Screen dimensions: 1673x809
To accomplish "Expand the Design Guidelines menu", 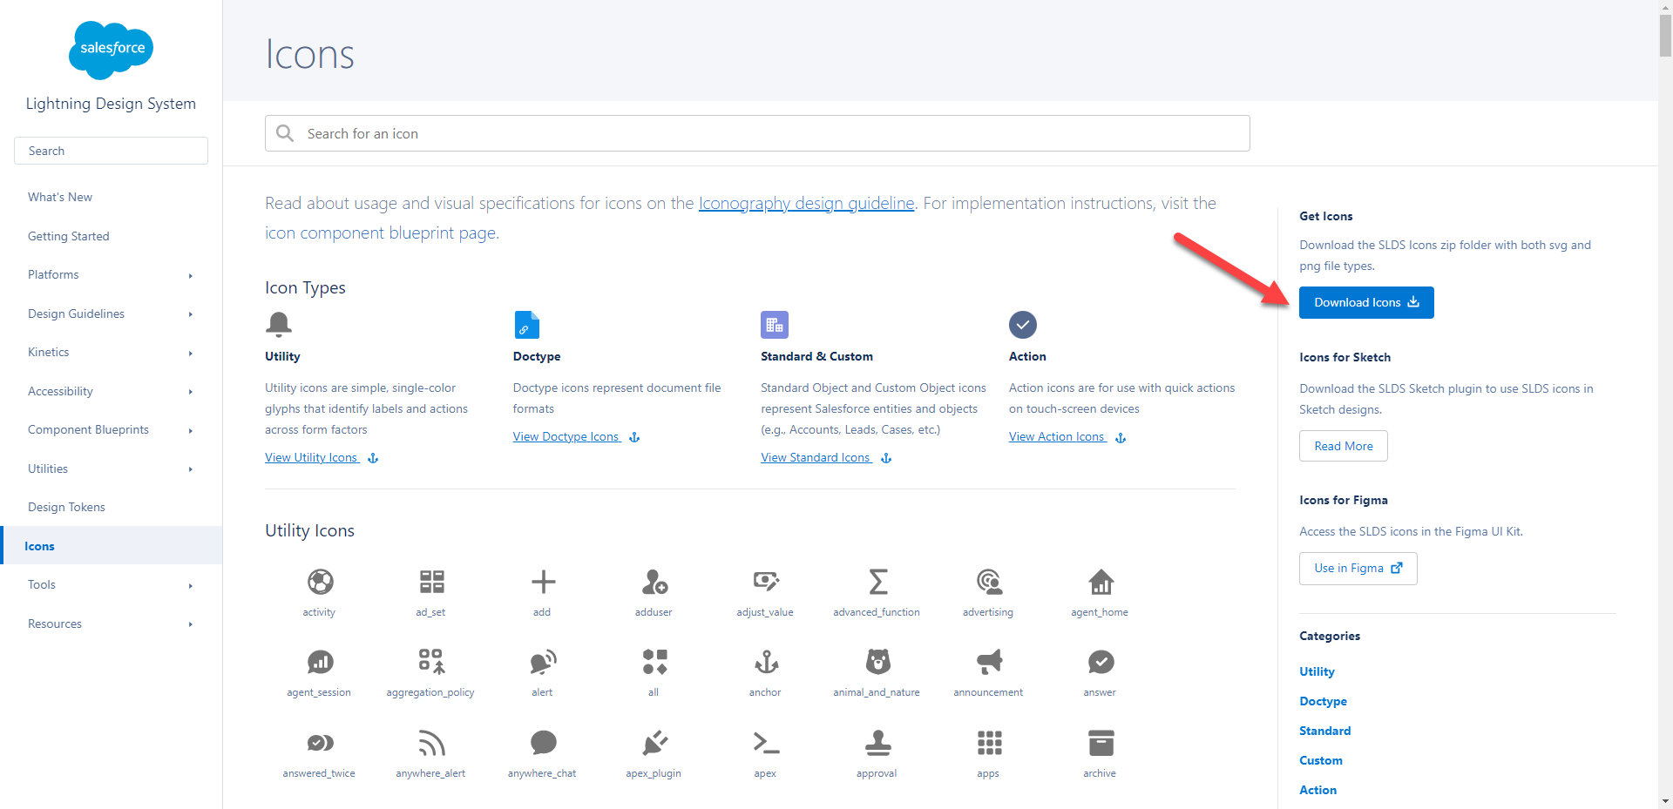I will click(x=76, y=313).
